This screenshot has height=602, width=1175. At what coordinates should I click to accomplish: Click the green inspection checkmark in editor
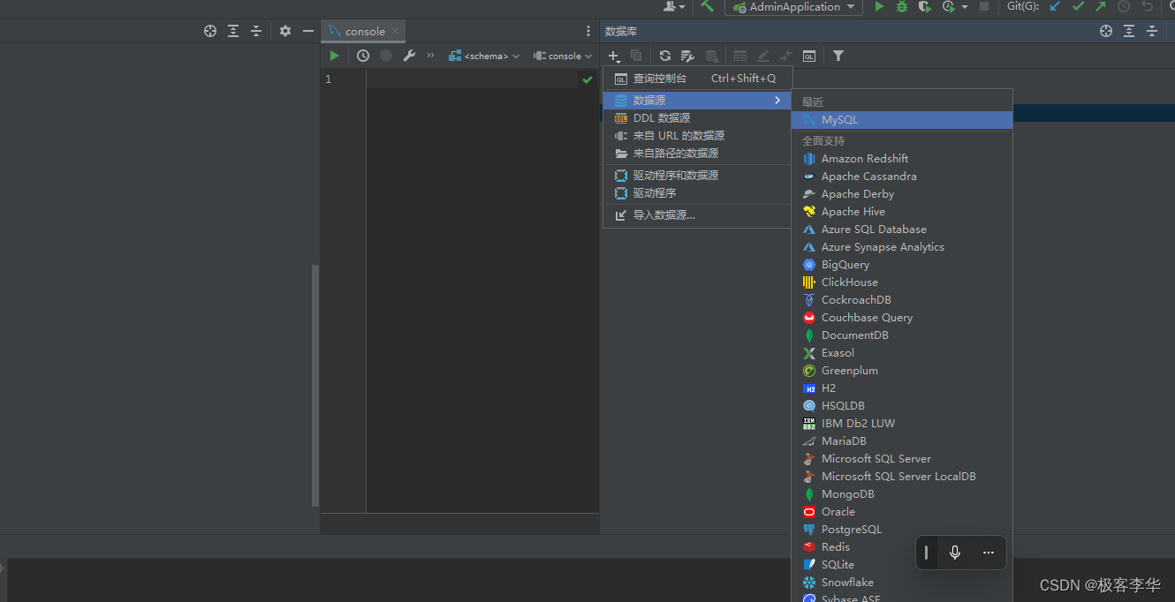coord(587,79)
